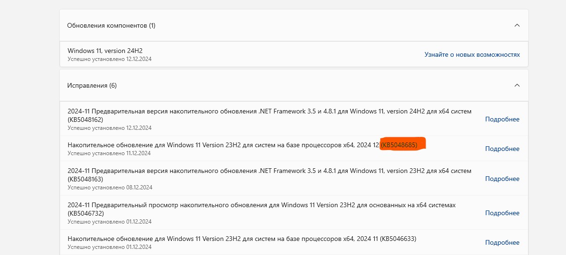Open Подробнее for update KB5048163
Viewport: 566px width, 255px height.
[502, 179]
